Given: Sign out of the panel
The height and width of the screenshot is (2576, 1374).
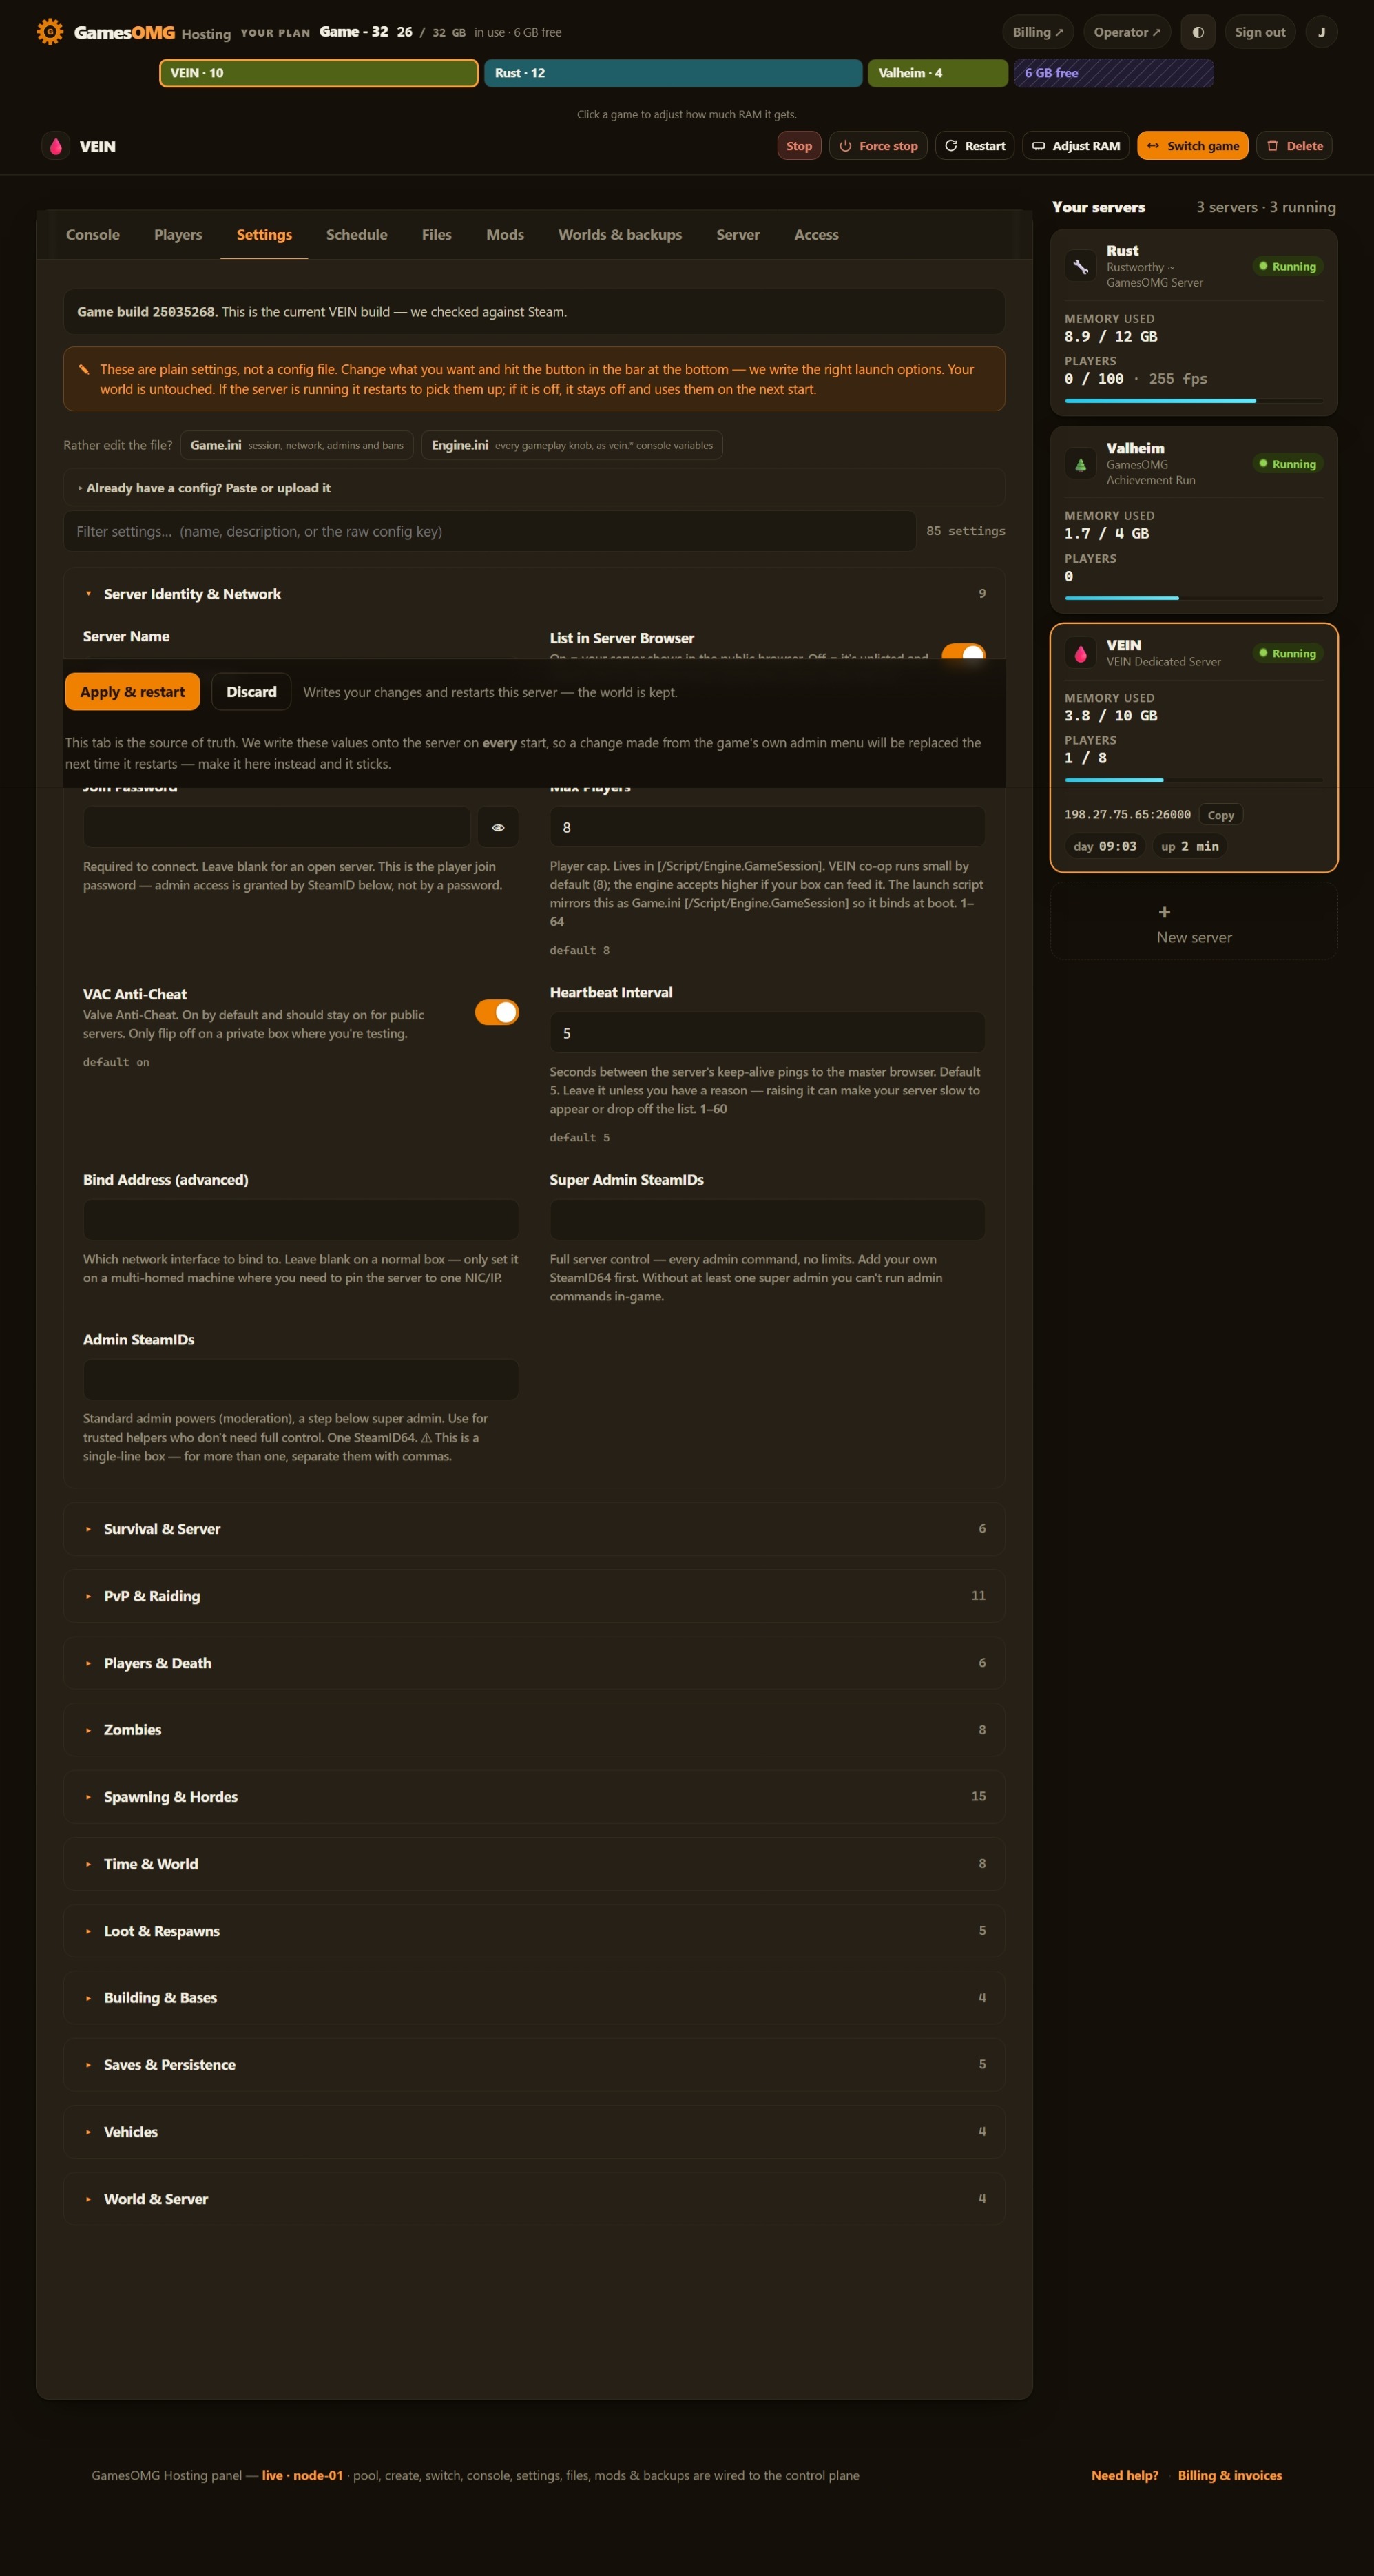Looking at the screenshot, I should 1260,32.
